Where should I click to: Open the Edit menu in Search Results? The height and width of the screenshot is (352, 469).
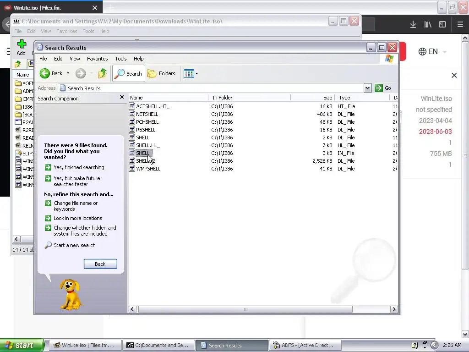tap(58, 59)
